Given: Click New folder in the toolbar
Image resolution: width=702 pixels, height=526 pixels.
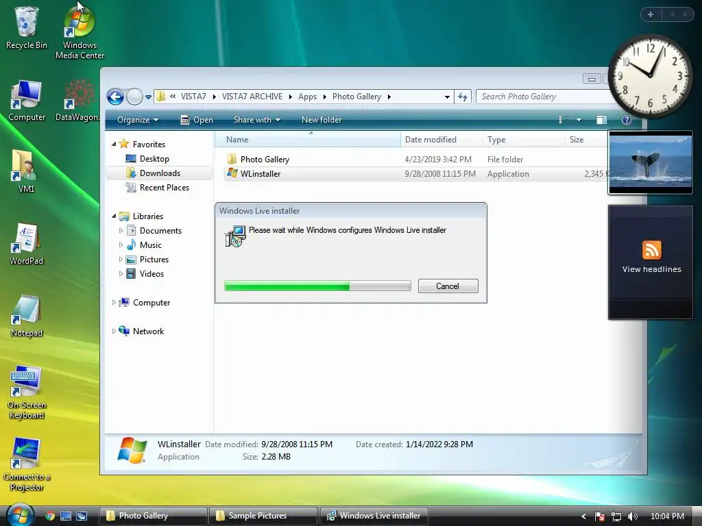Looking at the screenshot, I should 322,120.
